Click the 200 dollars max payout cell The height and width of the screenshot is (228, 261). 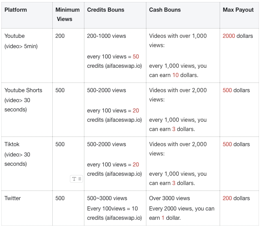(239, 208)
